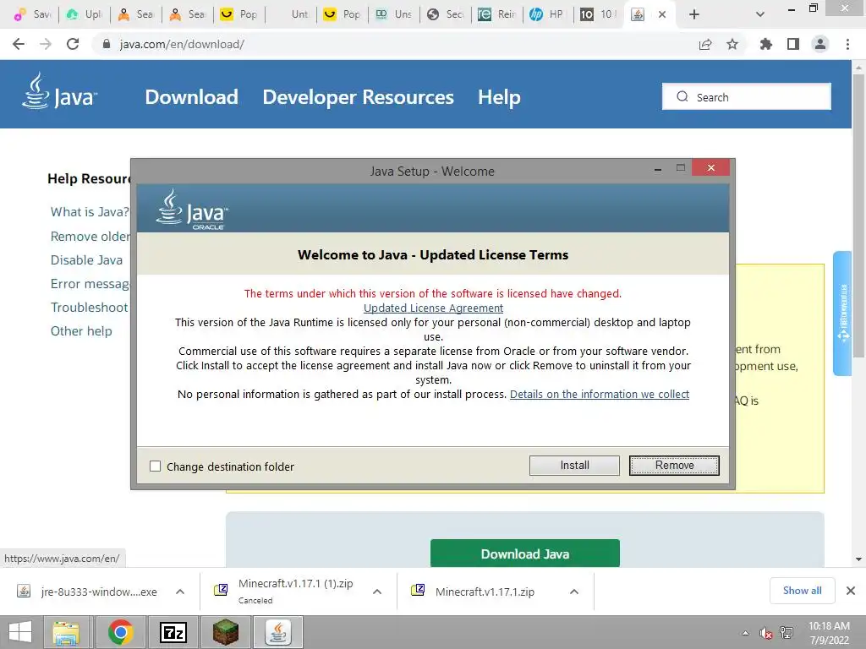Click the search magnifier icon
The image size is (866, 649).
click(682, 96)
